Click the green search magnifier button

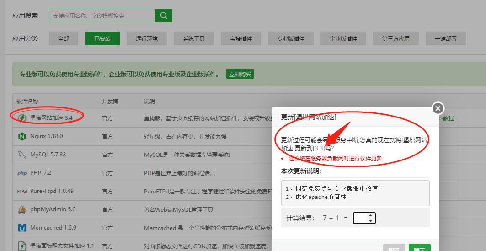163,16
